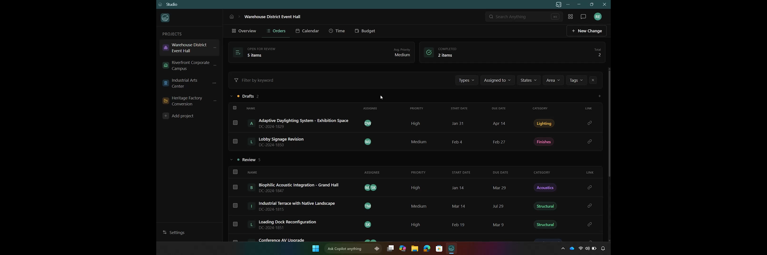Check the Industrial Terrace row checkbox
Viewport: 767px width, 255px height.
(x=235, y=205)
